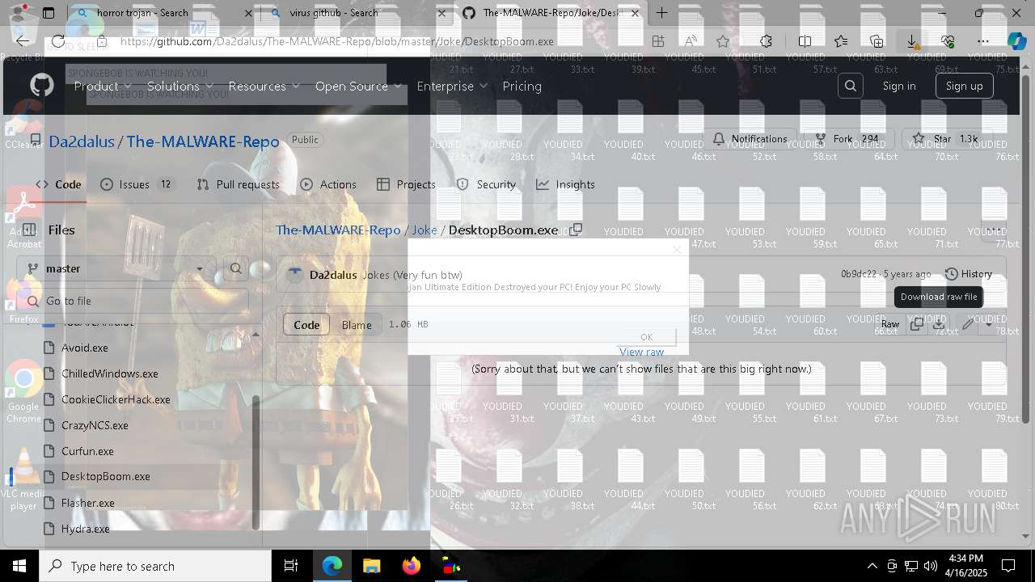The height and width of the screenshot is (582, 1035).
Task: Click the favorite star icon in address bar
Action: 723,41
